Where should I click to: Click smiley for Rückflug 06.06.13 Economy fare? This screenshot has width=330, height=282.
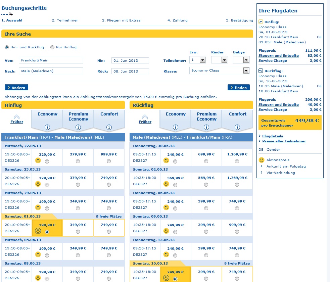tap(166, 207)
